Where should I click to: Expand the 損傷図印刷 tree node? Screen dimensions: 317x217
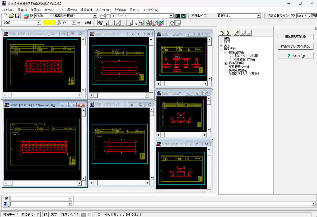click(x=226, y=63)
